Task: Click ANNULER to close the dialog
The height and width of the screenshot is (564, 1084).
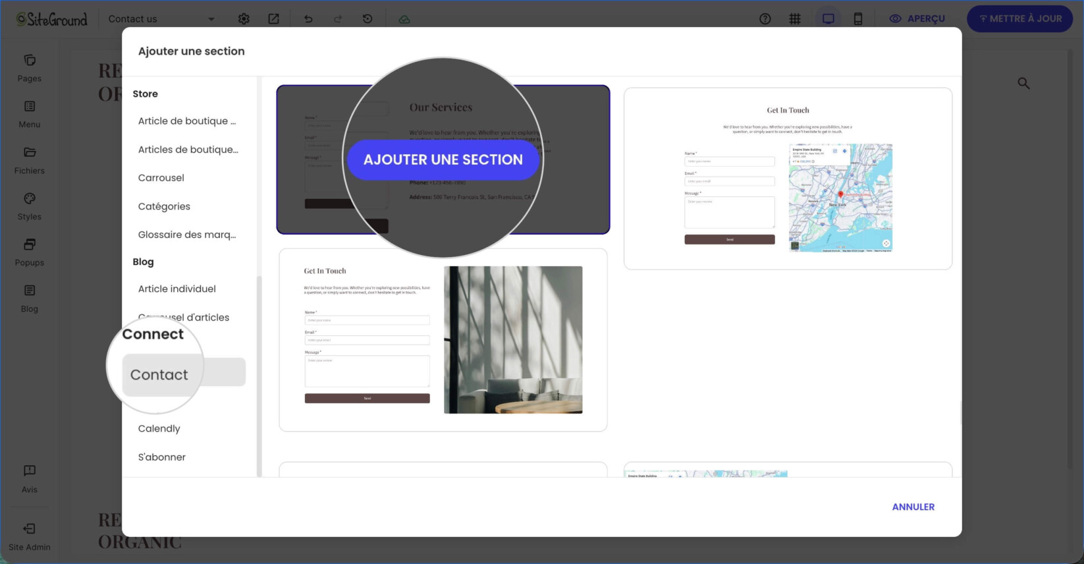Action: [913, 507]
